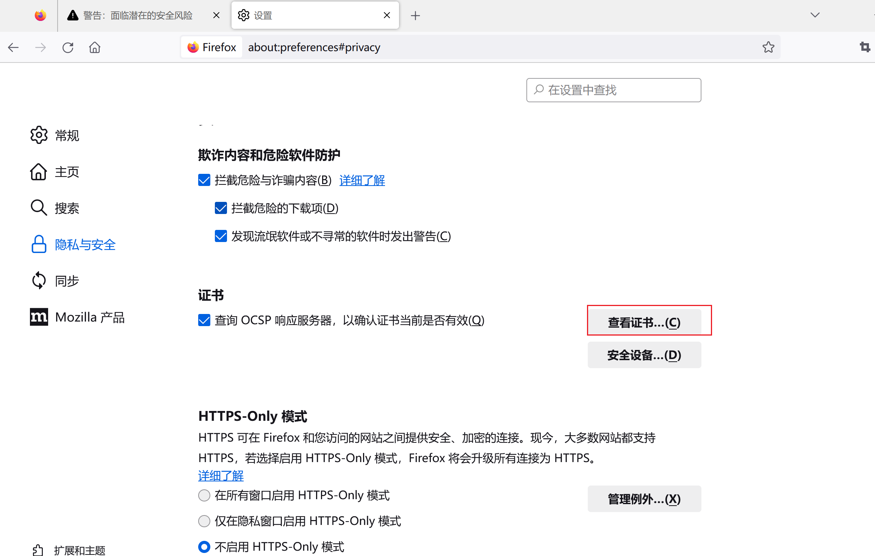The width and height of the screenshot is (875, 556).
Task: Click the reload page icon
Action: point(68,47)
